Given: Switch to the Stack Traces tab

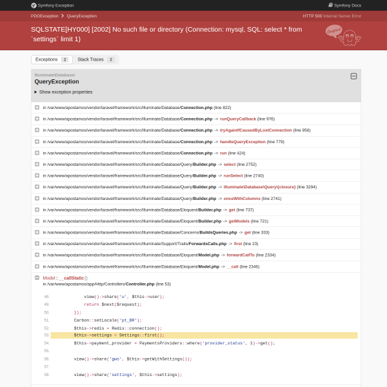Looking at the screenshot, I should [95, 59].
